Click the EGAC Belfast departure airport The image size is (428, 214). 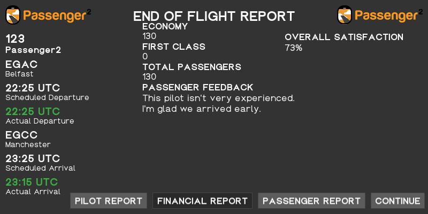click(21, 65)
